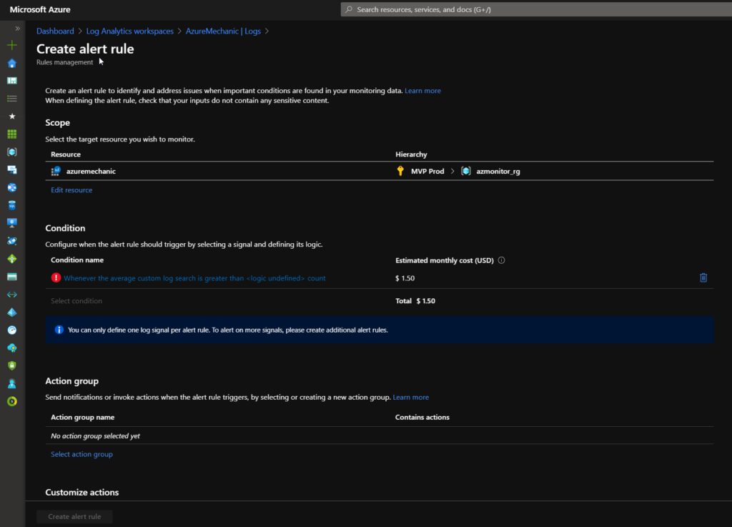Image resolution: width=732 pixels, height=527 pixels.
Task: Click the Hierarchy column header
Action: [411, 154]
